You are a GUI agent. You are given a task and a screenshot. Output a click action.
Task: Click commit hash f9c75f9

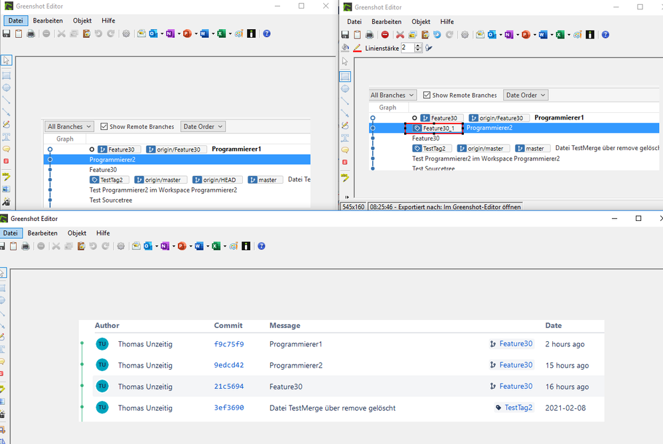pos(229,344)
